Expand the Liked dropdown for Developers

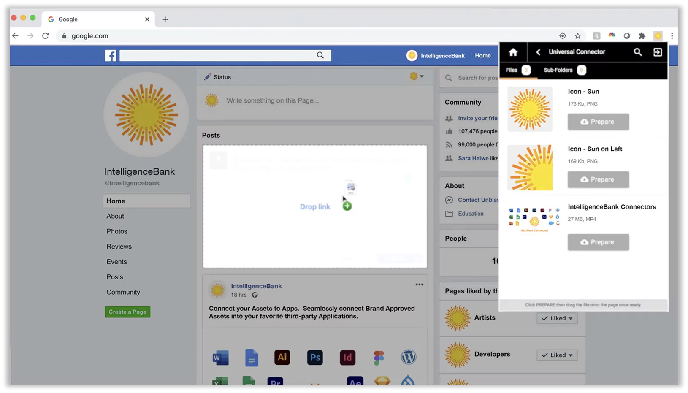[557, 355]
